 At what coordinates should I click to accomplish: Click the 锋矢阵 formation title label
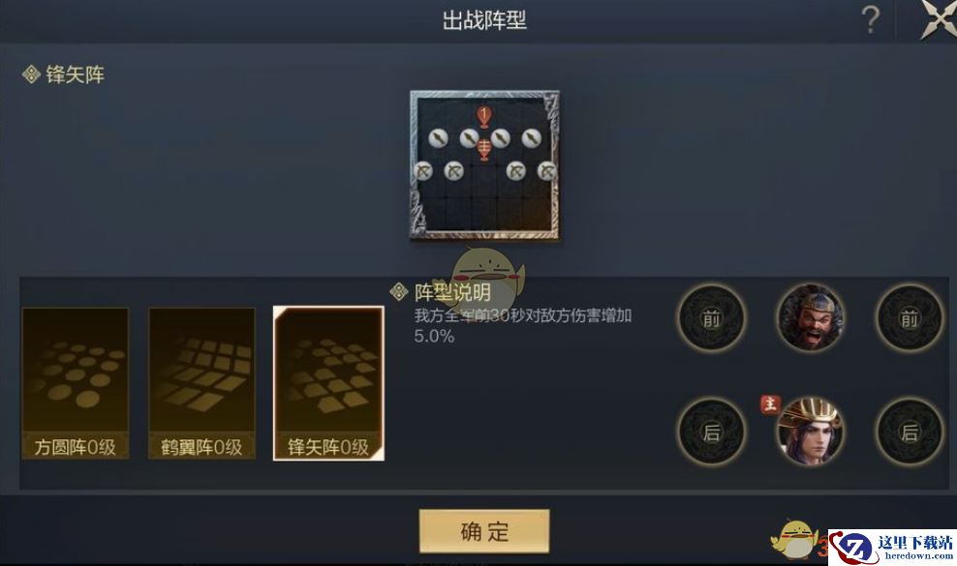[x=76, y=75]
